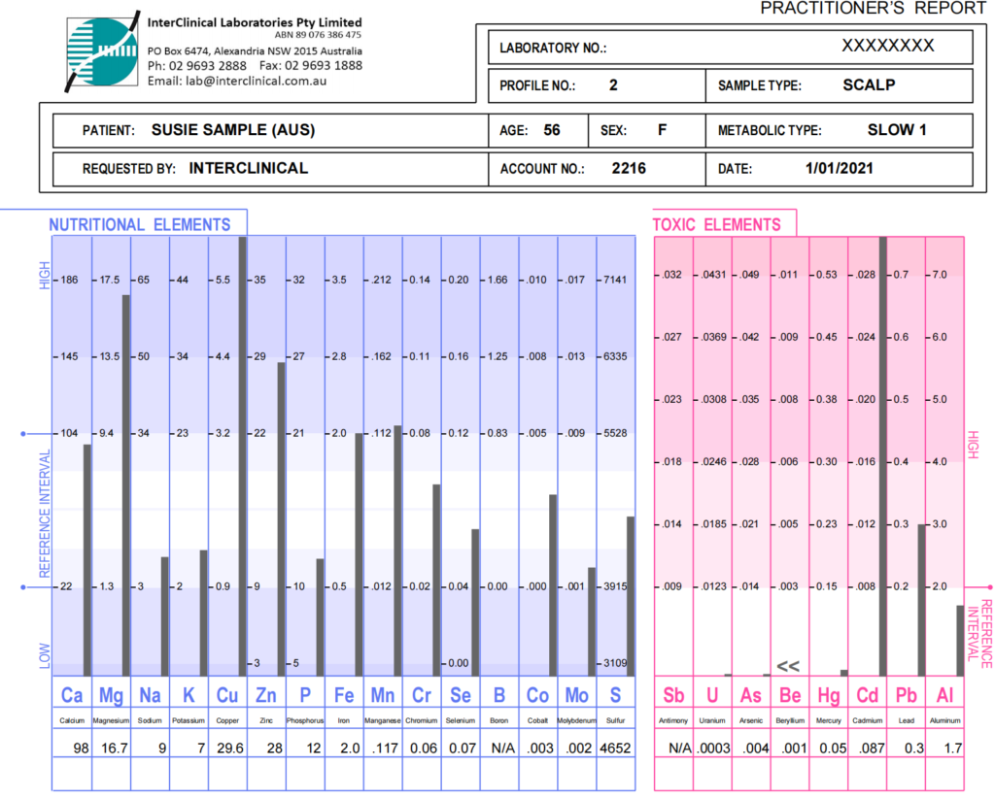Screen dimensions: 995x799
Task: Click the Uranium result value .0003
Action: point(714,749)
